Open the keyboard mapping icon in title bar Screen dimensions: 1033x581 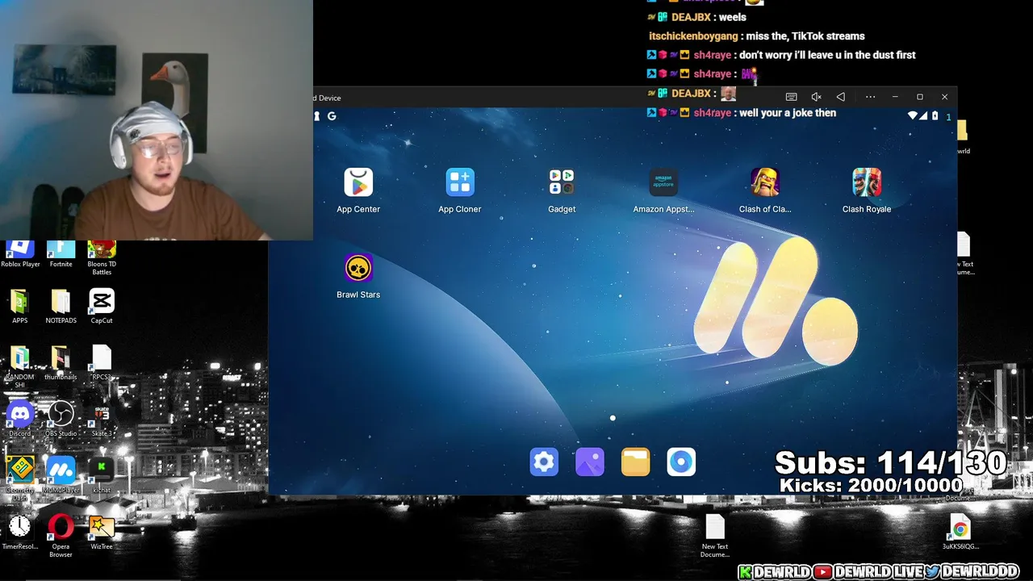coord(791,97)
